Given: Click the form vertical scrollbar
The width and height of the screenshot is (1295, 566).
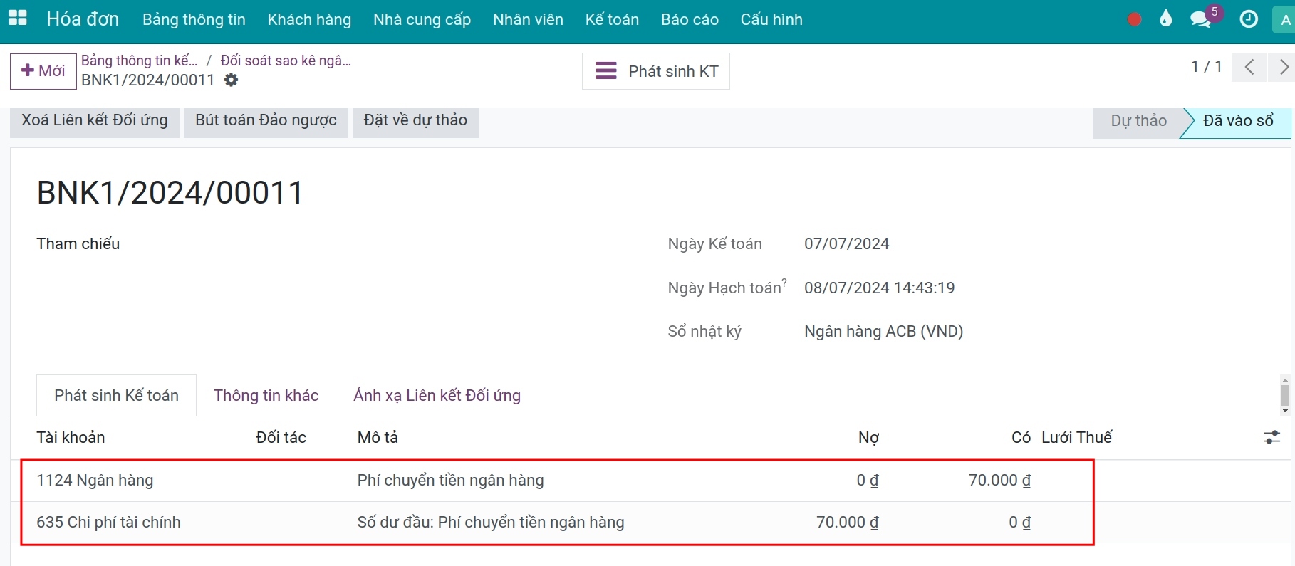Looking at the screenshot, I should [x=1285, y=395].
